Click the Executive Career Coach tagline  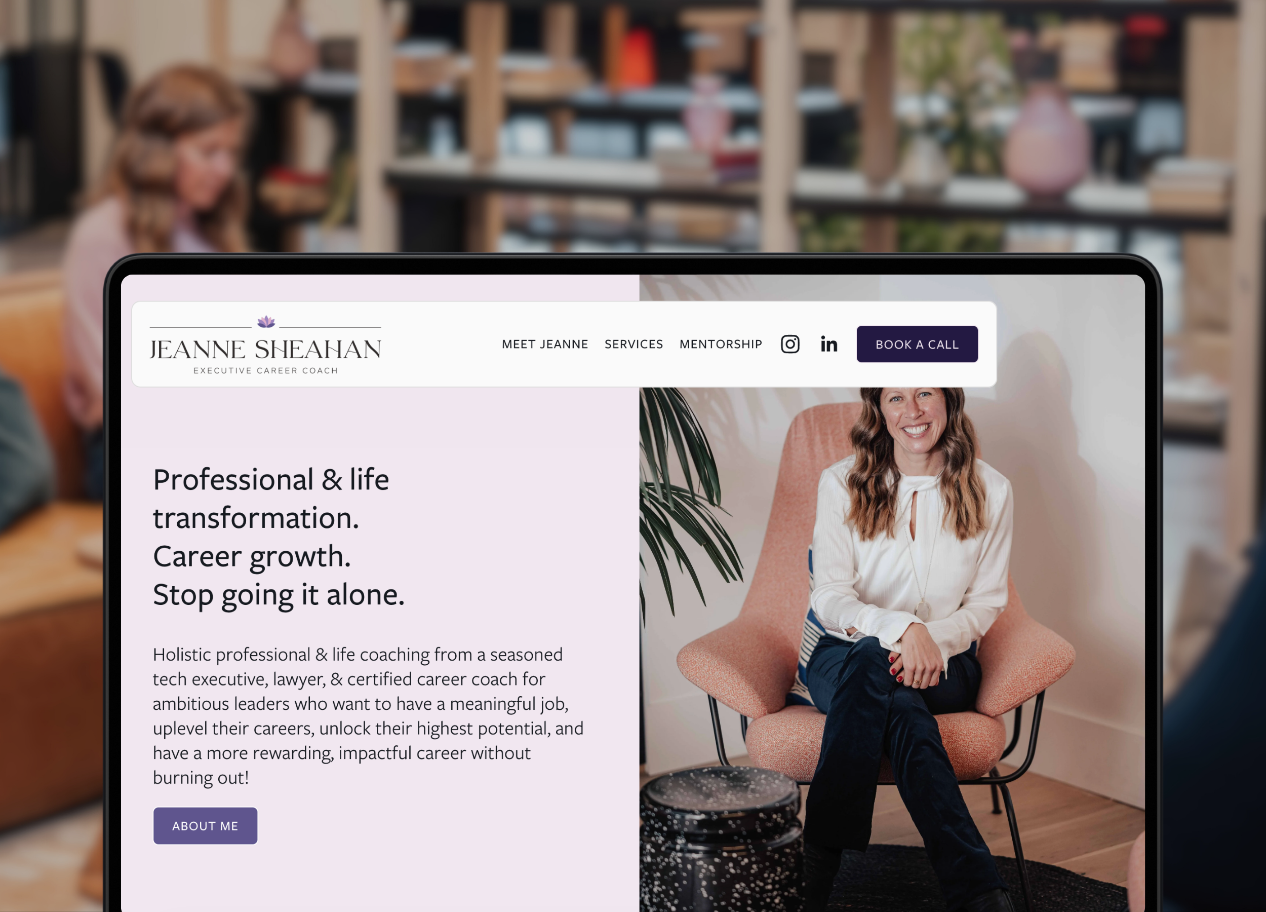[x=266, y=371]
